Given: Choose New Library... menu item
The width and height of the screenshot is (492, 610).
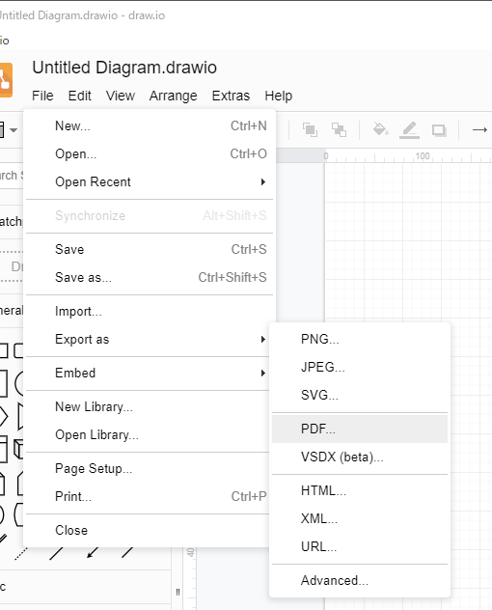Looking at the screenshot, I should point(150,407).
